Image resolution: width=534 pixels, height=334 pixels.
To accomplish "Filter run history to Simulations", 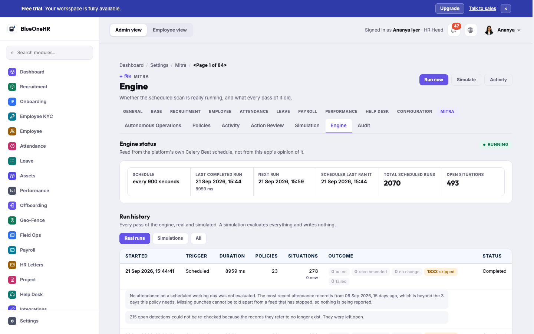I will pos(170,238).
